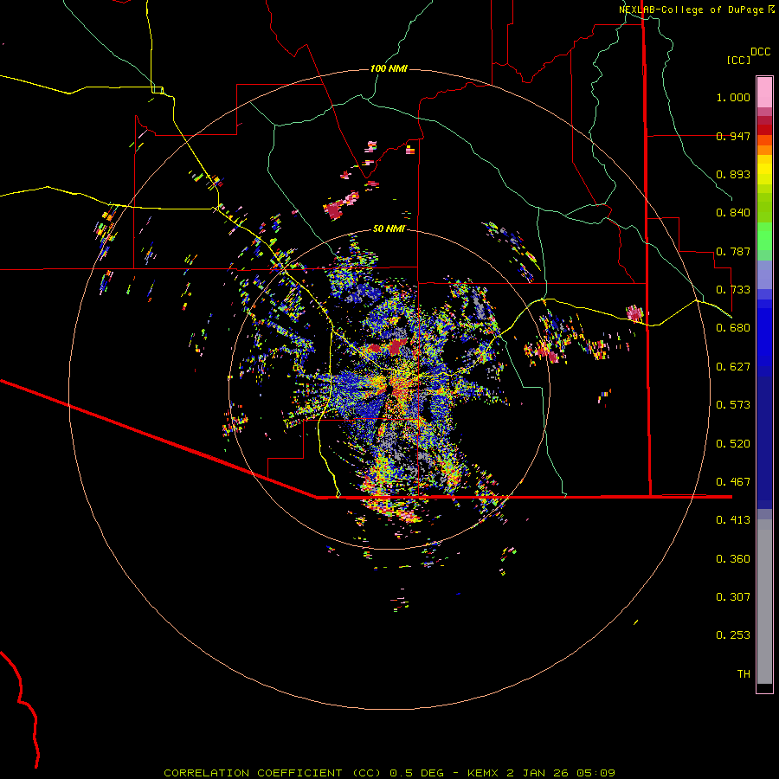779x779 pixels.
Task: Click the 0.253 color scale value
Action: pos(733,635)
